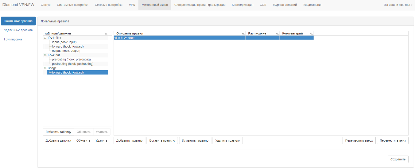Switch to Журнал событий tab
The width and height of the screenshot is (415, 168).
click(285, 5)
